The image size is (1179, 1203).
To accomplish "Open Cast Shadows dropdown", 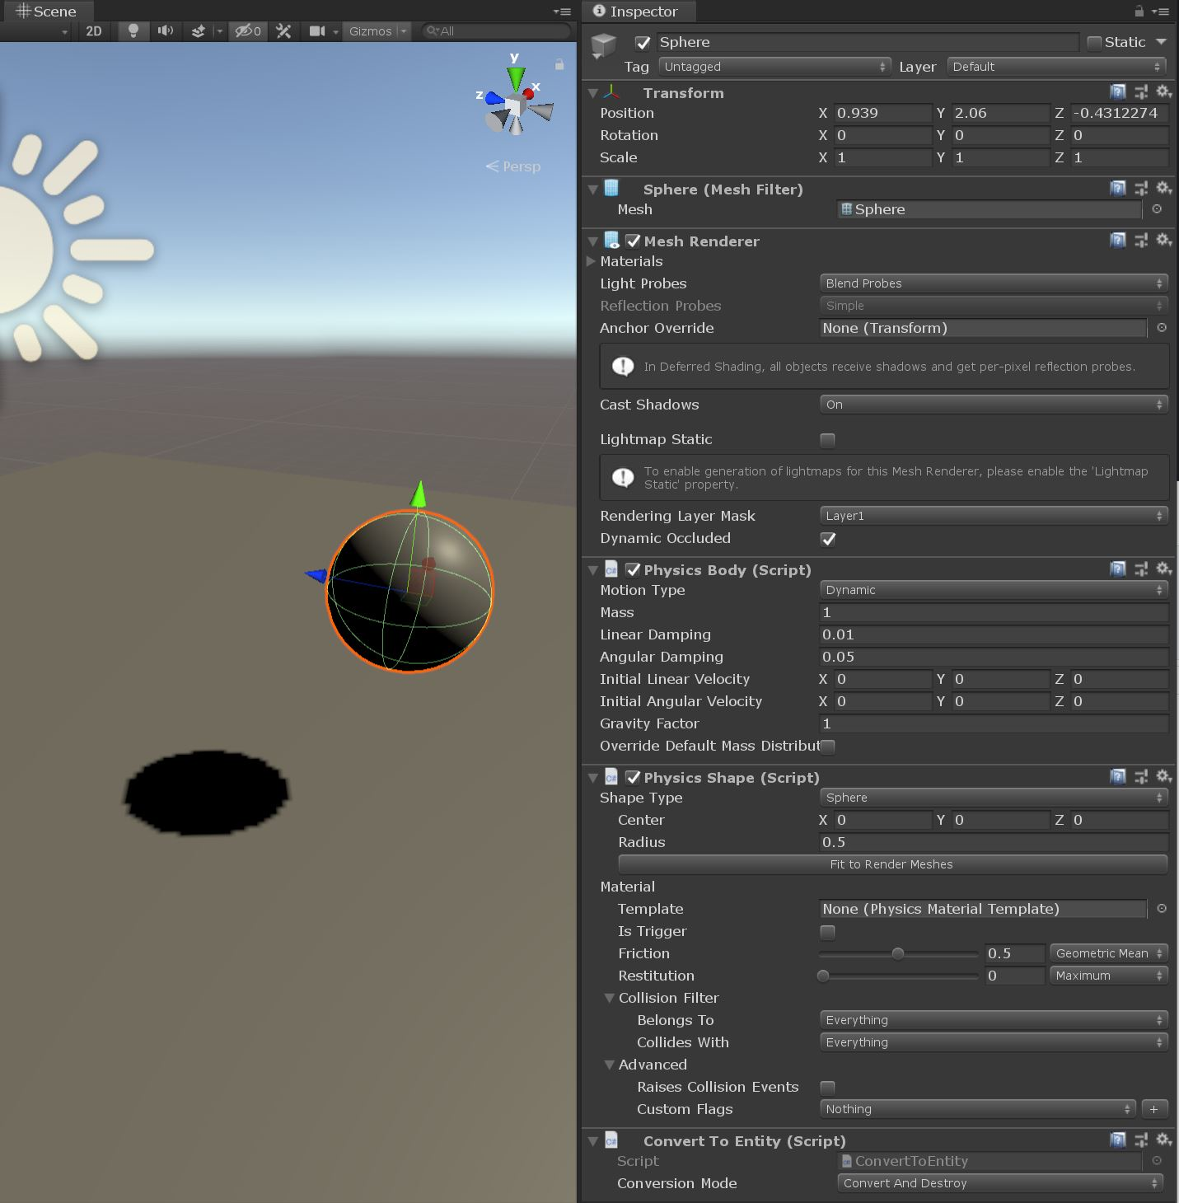I will 994,405.
